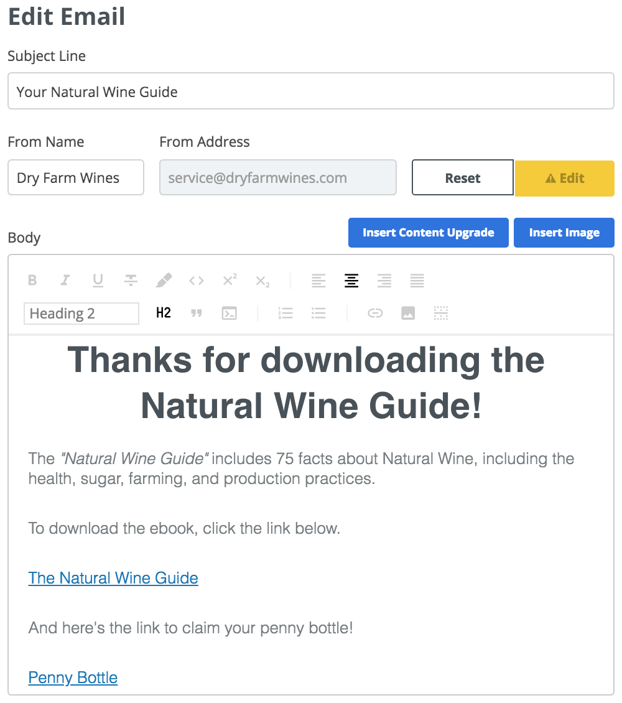The image size is (622, 703).
Task: Toggle italic formatting
Action: click(65, 280)
